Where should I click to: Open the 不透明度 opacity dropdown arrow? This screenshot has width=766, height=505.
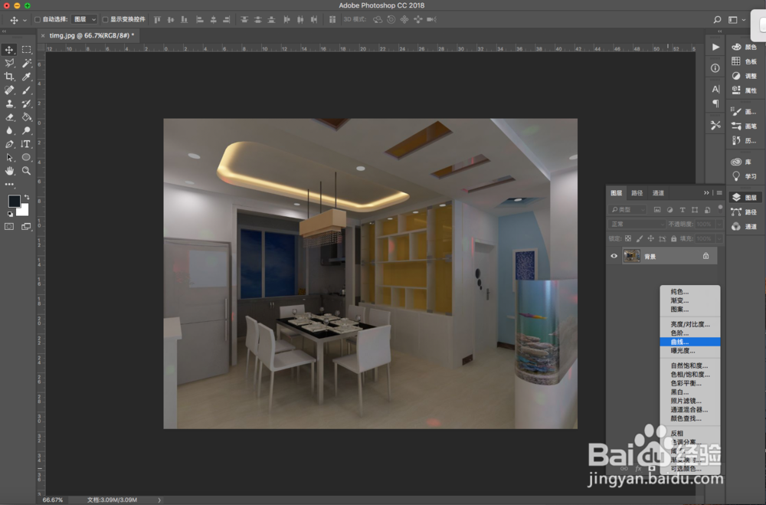click(x=719, y=224)
